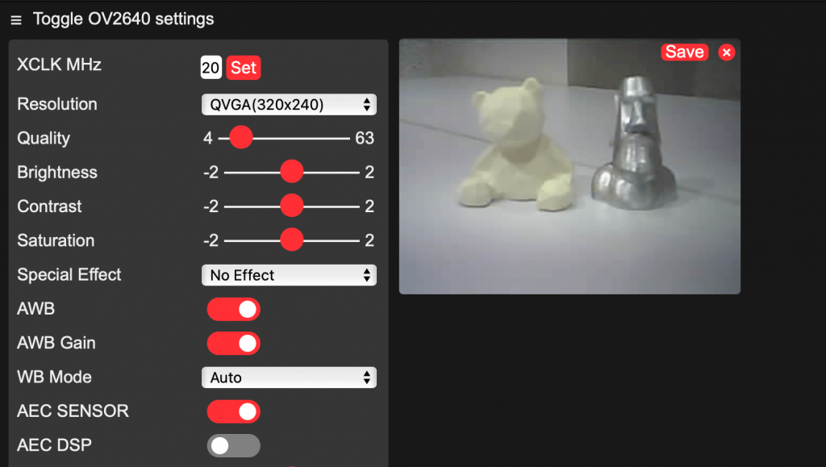Click the XCLK MHz input field
826x467 pixels.
coord(211,68)
